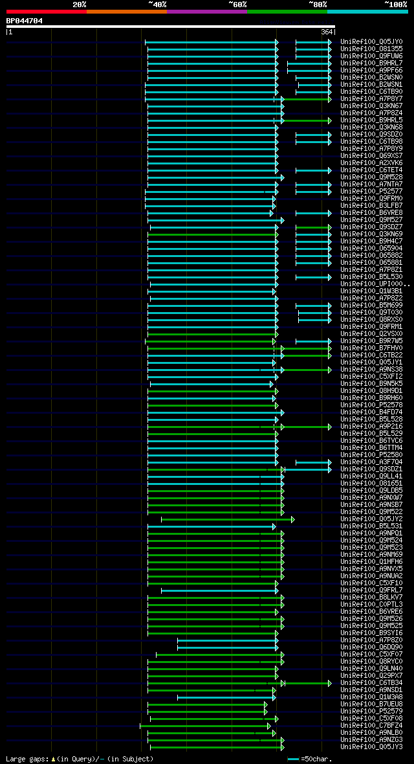Select the UniRef100_Q9FRL7 label
Screen dimensions: 414x764
tap(371, 590)
